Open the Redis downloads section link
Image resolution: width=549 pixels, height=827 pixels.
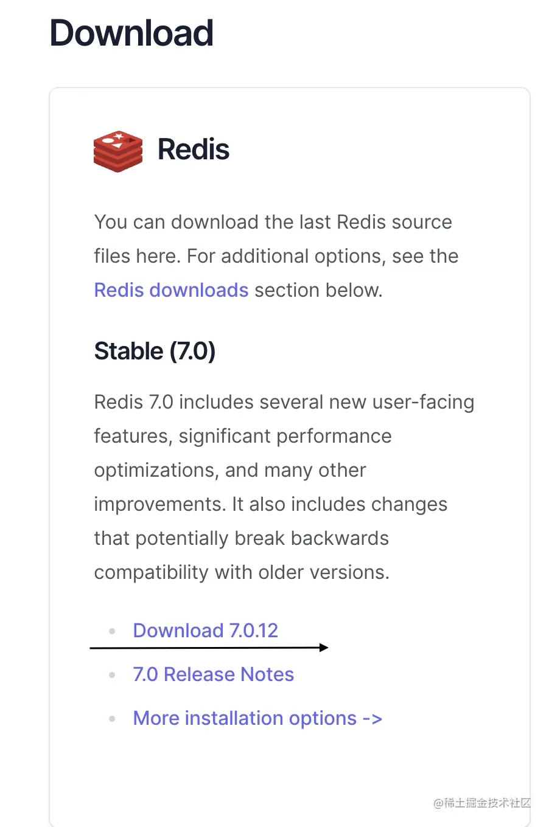tap(171, 290)
